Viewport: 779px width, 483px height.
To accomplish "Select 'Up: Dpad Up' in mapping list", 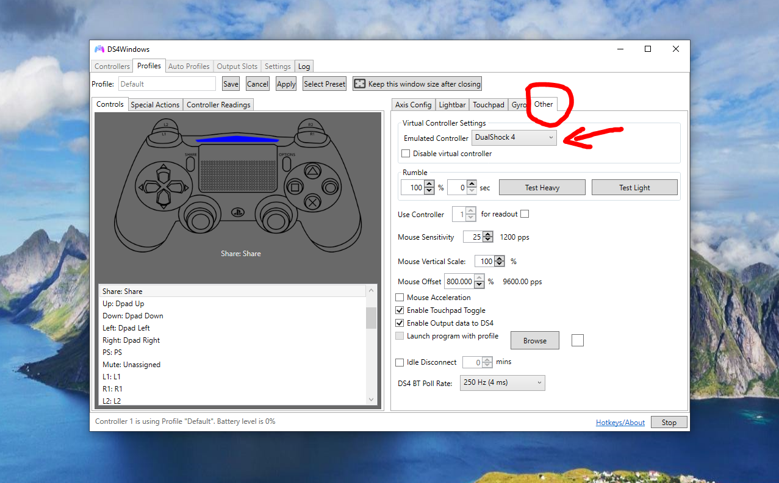I will point(123,304).
